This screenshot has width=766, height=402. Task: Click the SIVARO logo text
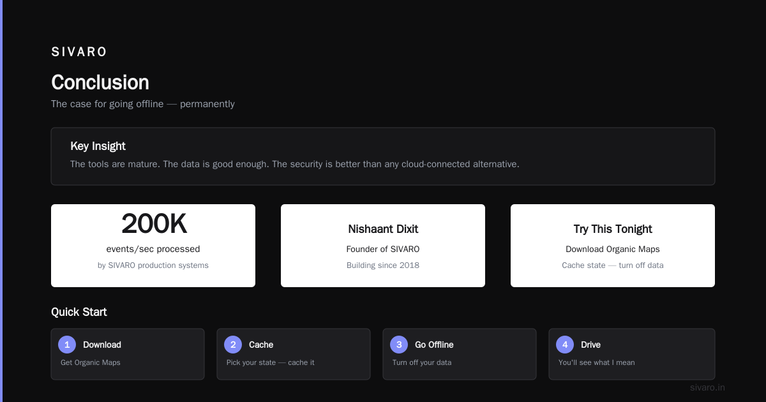[79, 52]
